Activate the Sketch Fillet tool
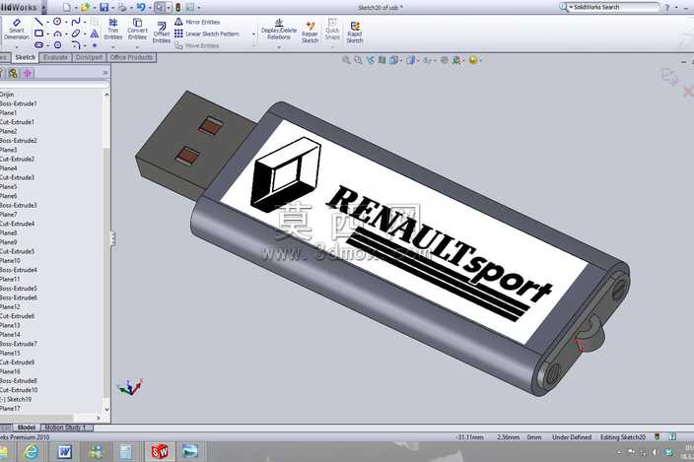This screenshot has height=462, width=694. click(x=76, y=44)
